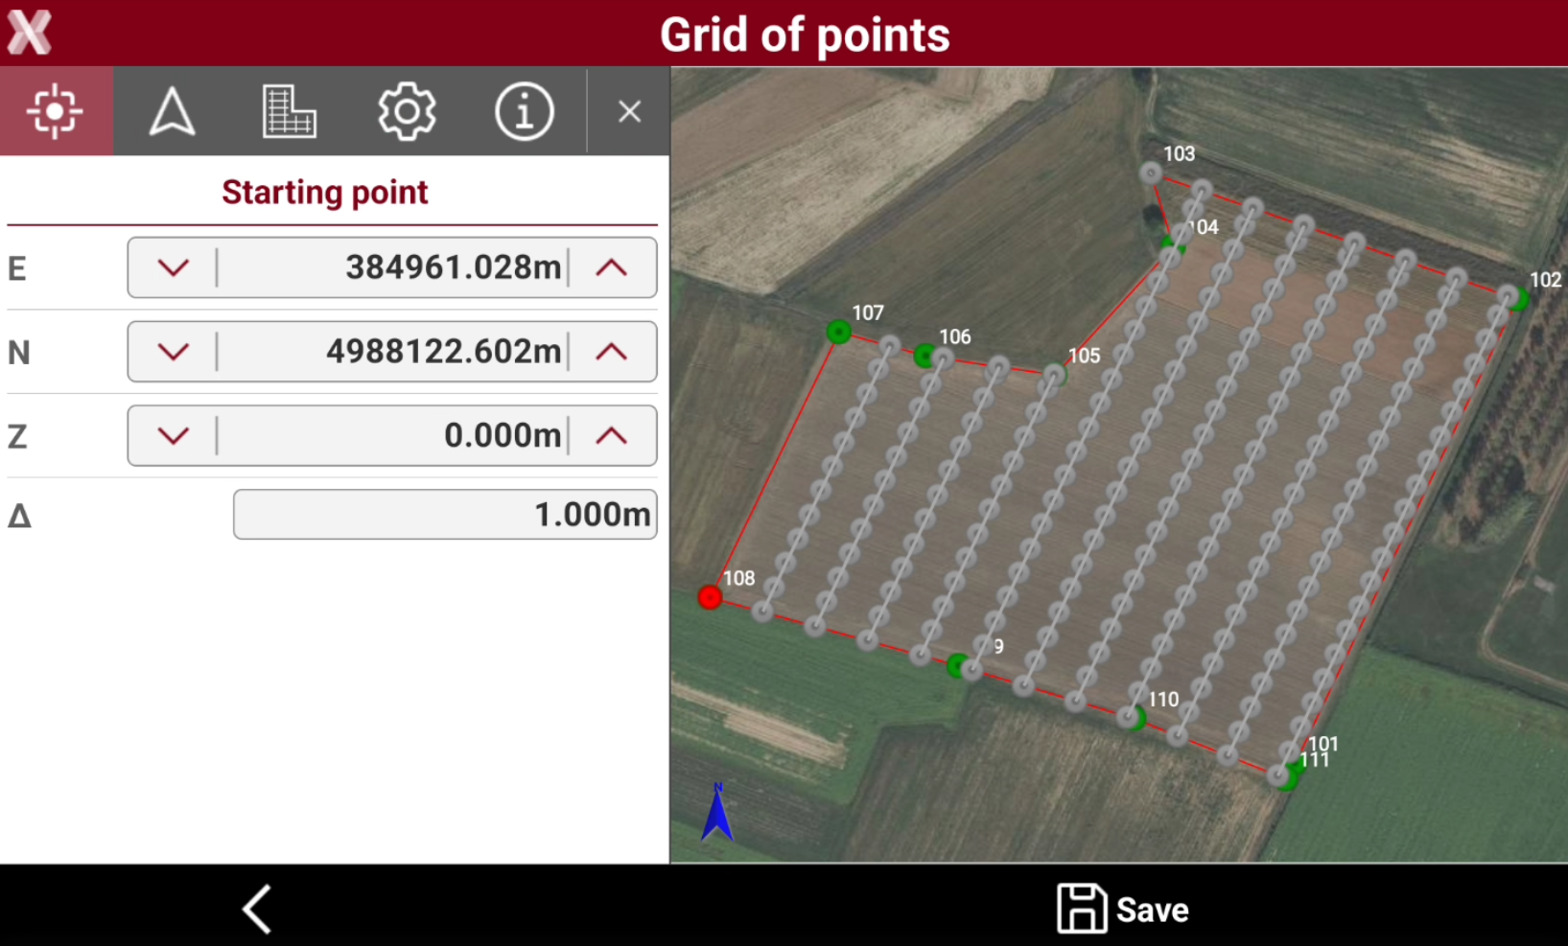Increase the N coordinate value
1568x946 pixels.
tap(612, 352)
